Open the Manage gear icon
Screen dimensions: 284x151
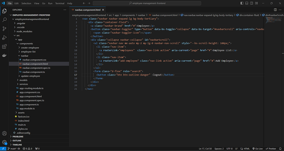(x=4, y=142)
